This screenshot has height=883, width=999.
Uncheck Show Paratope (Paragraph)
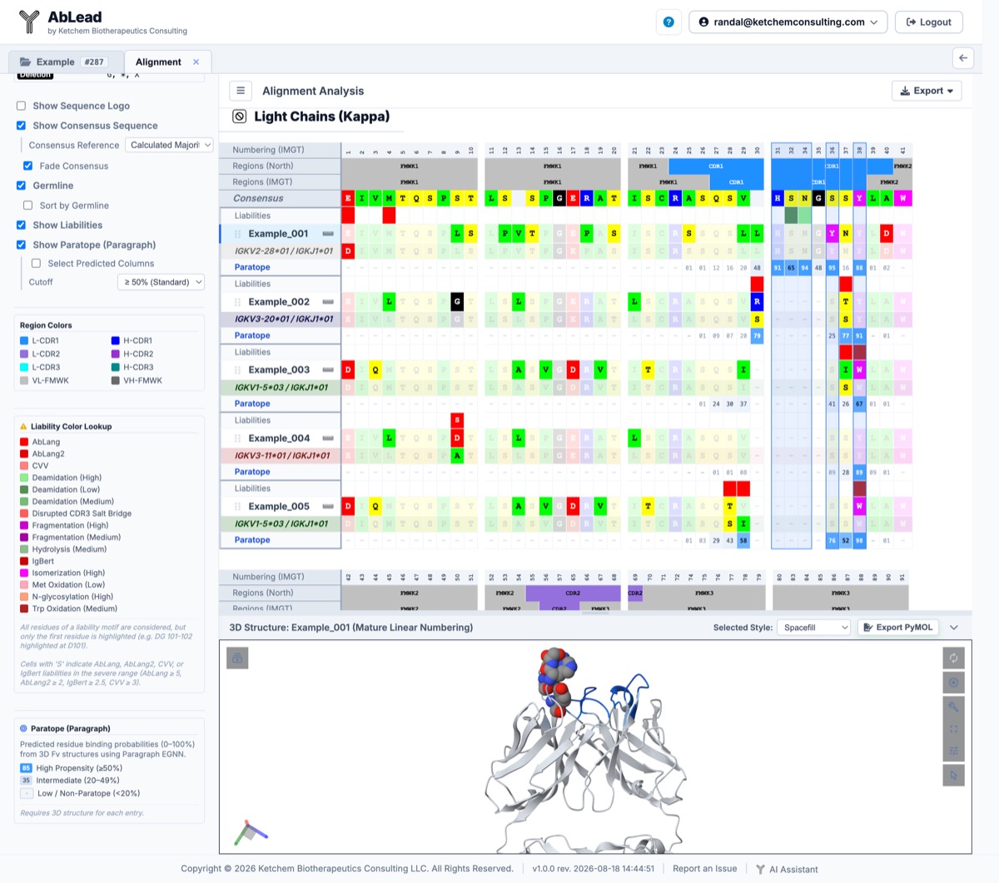click(x=21, y=245)
